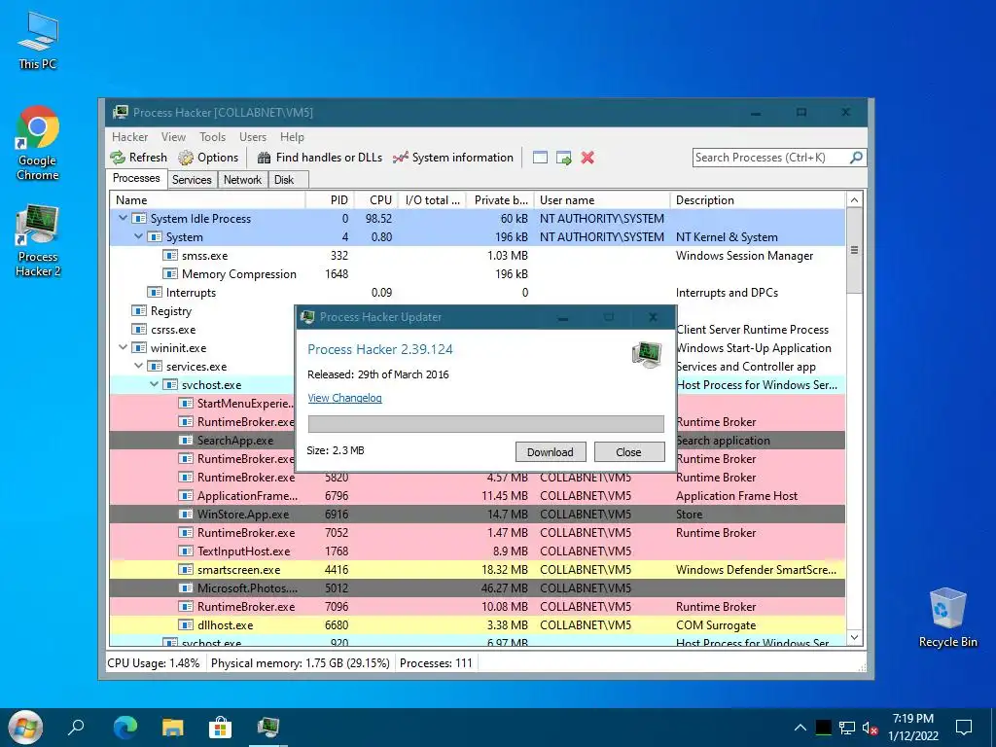Click the Memory Compression process icon
This screenshot has height=747, width=996.
point(170,273)
